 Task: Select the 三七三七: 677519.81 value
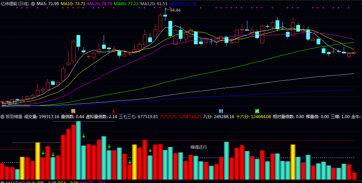pos(138,117)
